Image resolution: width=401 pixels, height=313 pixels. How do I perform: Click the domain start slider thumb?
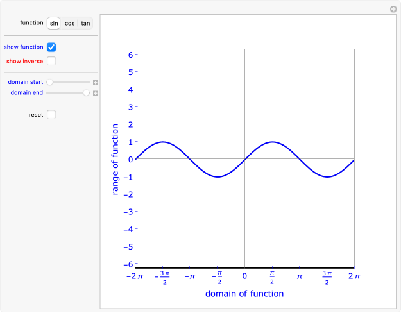click(49, 82)
